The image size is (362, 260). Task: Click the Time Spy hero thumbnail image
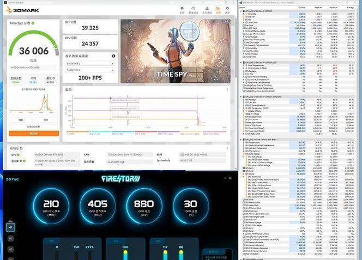click(x=175, y=51)
